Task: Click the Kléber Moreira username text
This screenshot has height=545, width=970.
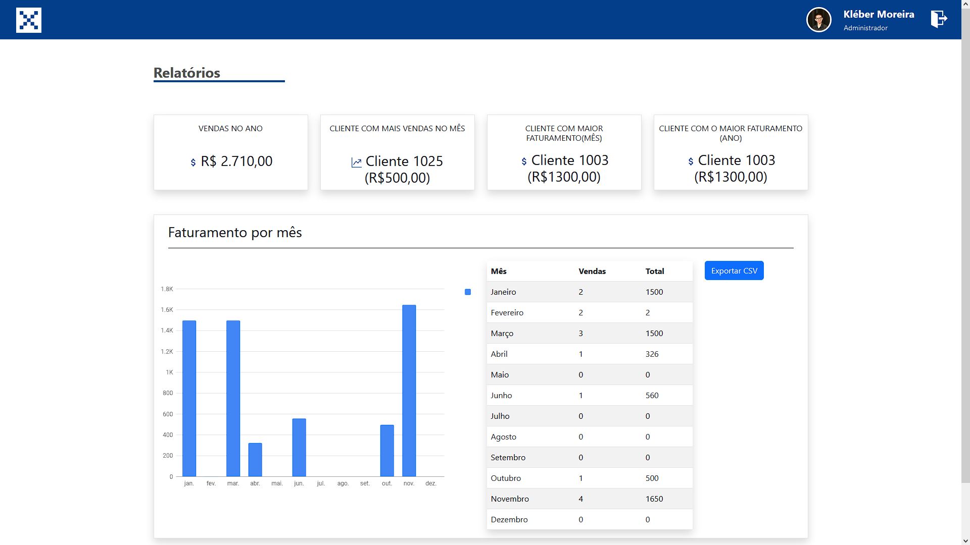Action: pos(879,15)
